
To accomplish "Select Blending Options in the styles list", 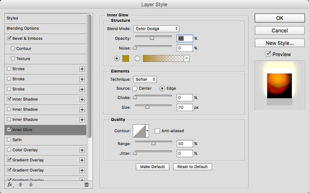I will tap(23, 28).
